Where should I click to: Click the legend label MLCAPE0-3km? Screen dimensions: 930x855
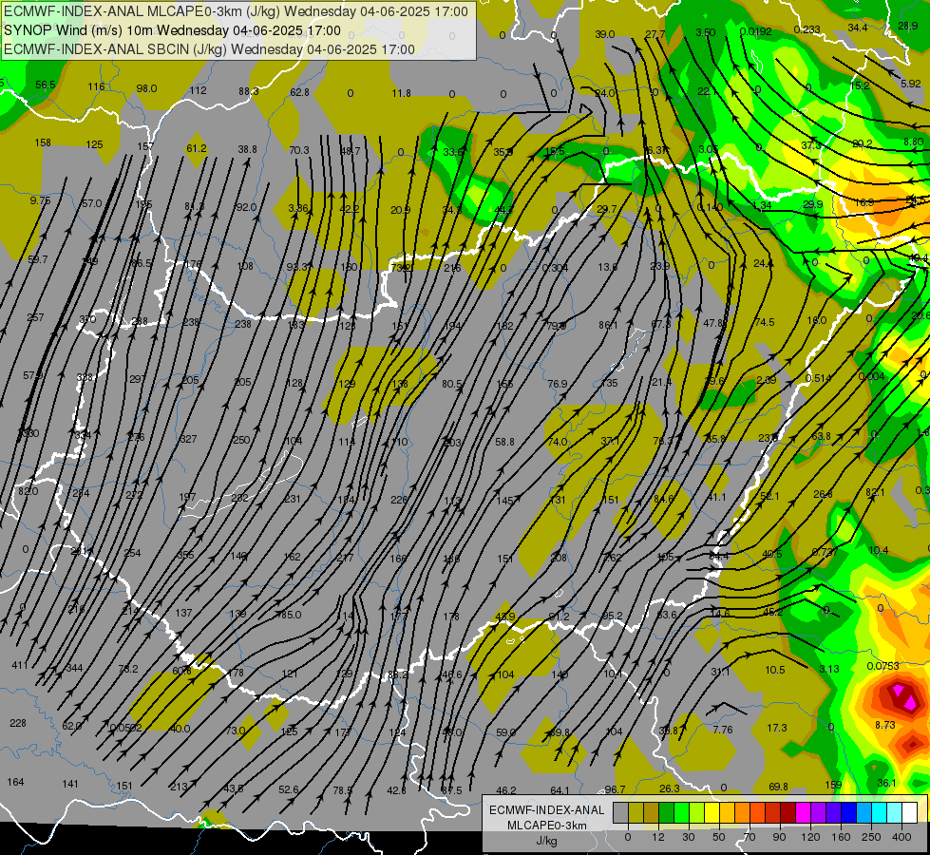546,826
